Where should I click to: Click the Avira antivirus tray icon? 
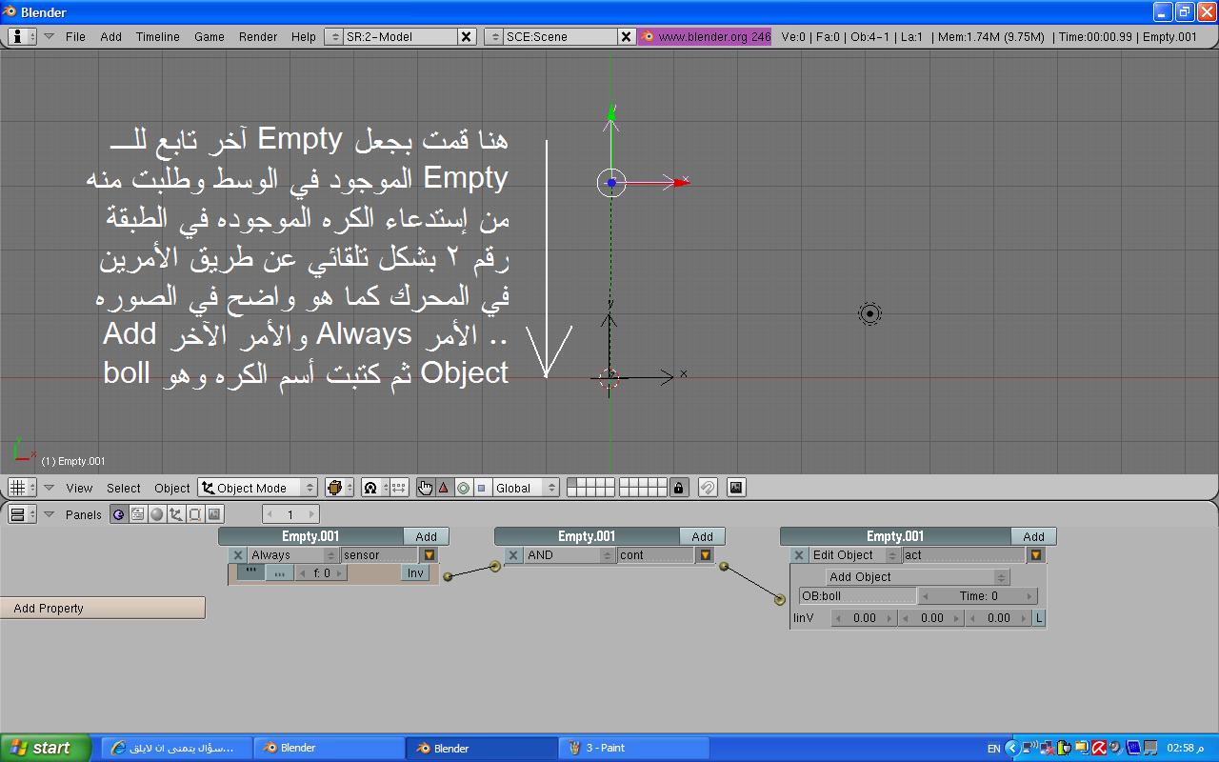(1099, 748)
